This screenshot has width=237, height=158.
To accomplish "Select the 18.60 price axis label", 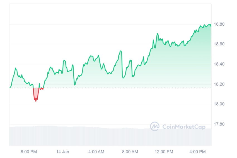I will pos(219,44).
